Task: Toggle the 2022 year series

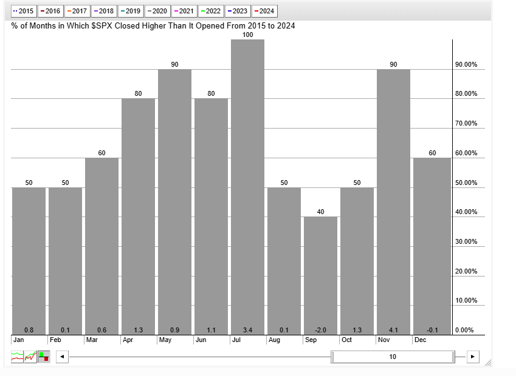Action: [210, 11]
